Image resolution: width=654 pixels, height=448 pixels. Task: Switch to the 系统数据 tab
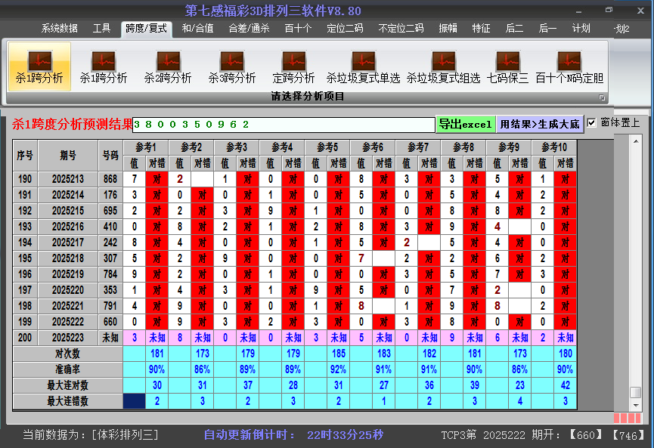tap(59, 29)
